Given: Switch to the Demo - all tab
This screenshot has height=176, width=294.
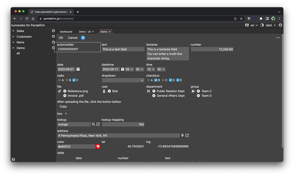Looking at the screenshot, I should click(85, 32).
